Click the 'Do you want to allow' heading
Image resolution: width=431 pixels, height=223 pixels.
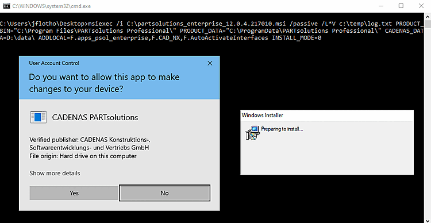[x=104, y=83]
